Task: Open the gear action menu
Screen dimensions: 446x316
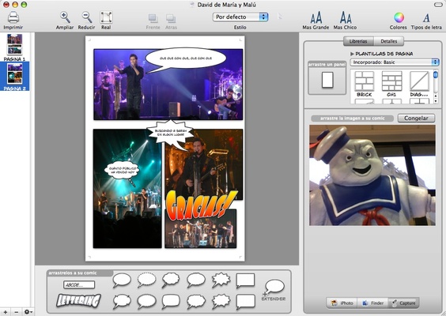Action: (28, 312)
